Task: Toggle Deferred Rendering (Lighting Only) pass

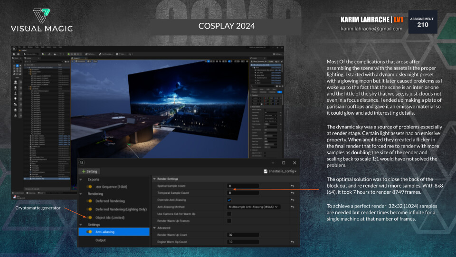Action: point(89,209)
